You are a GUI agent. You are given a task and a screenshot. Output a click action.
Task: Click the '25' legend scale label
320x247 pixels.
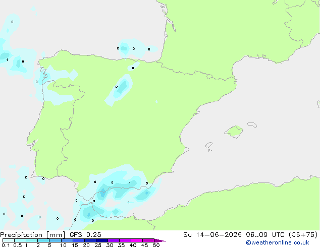[x=98, y=245]
